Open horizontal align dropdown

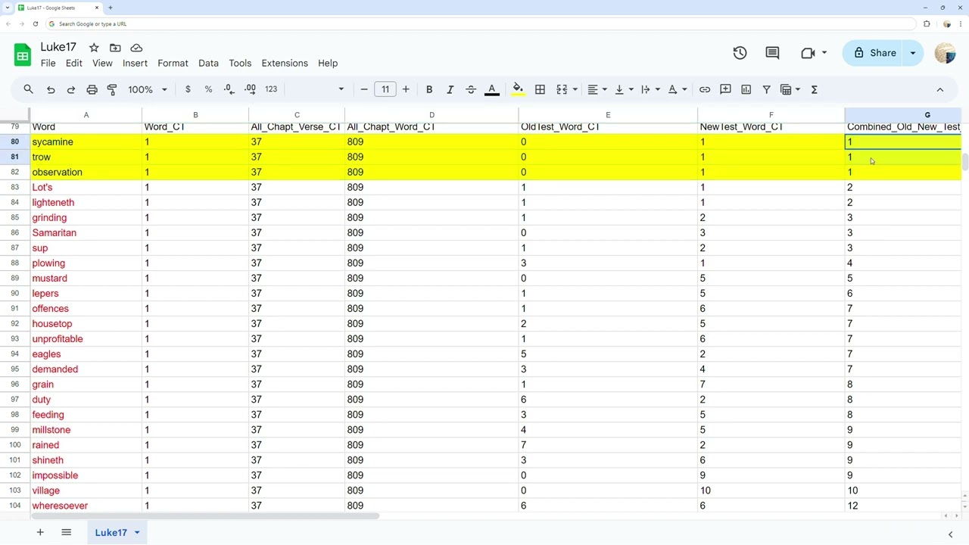pyautogui.click(x=597, y=89)
